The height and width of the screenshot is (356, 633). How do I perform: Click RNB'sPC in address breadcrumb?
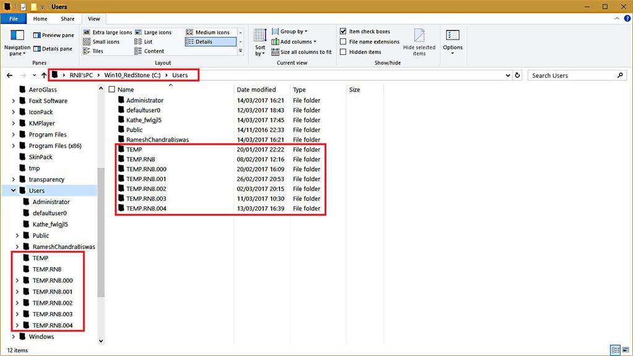(x=81, y=75)
